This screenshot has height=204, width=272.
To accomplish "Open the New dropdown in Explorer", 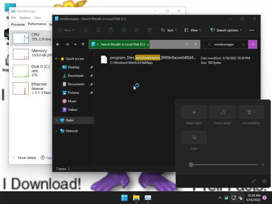I will pyautogui.click(x=66, y=30).
